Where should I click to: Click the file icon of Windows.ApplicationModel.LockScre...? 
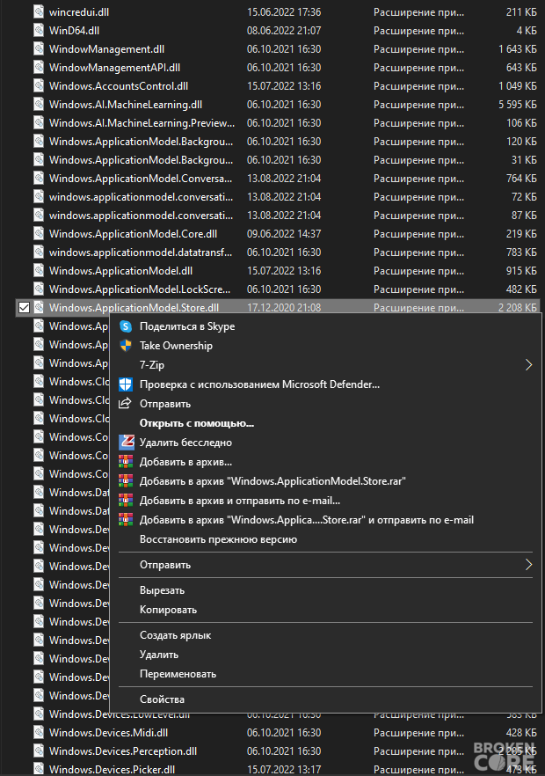(x=39, y=289)
